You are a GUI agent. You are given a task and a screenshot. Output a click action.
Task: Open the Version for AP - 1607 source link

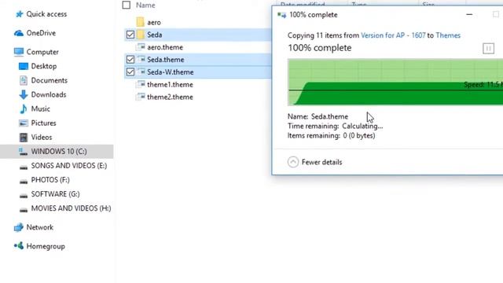click(x=393, y=35)
